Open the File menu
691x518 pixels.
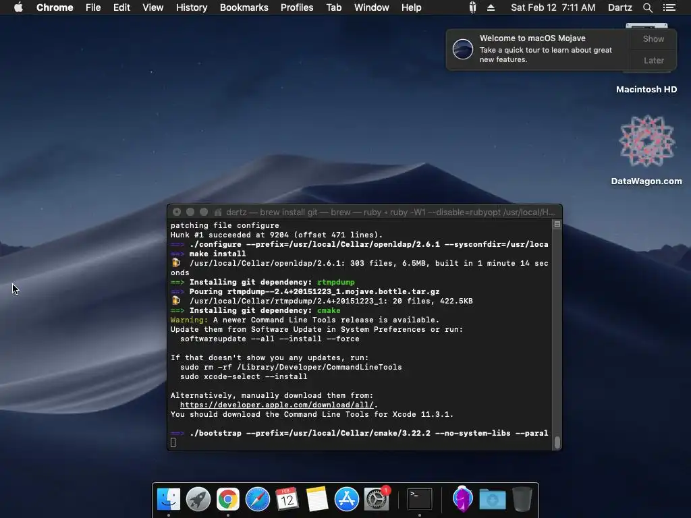coord(93,7)
